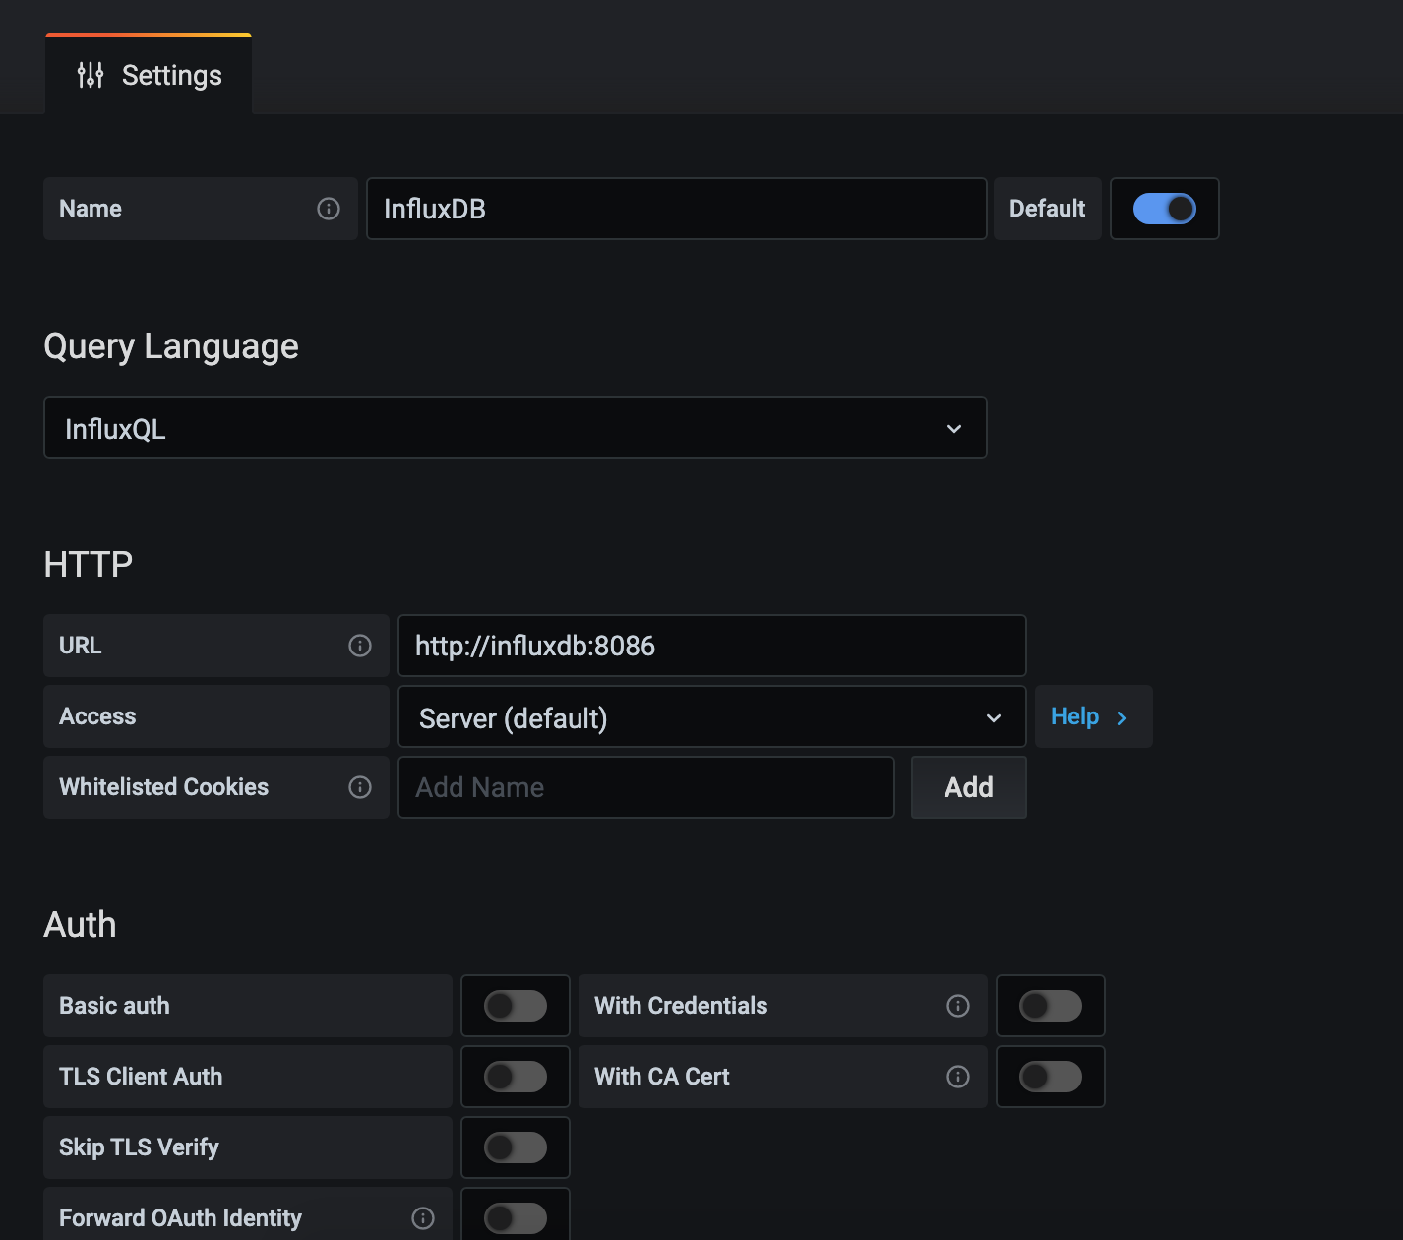This screenshot has width=1403, height=1240.
Task: Open the Help link for Access
Action: point(1094,716)
